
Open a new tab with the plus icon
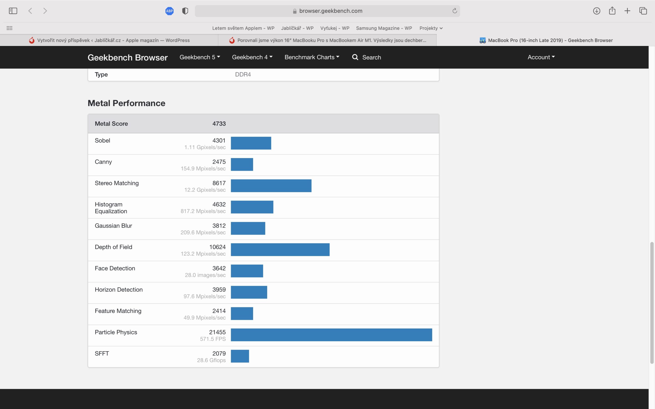[627, 11]
